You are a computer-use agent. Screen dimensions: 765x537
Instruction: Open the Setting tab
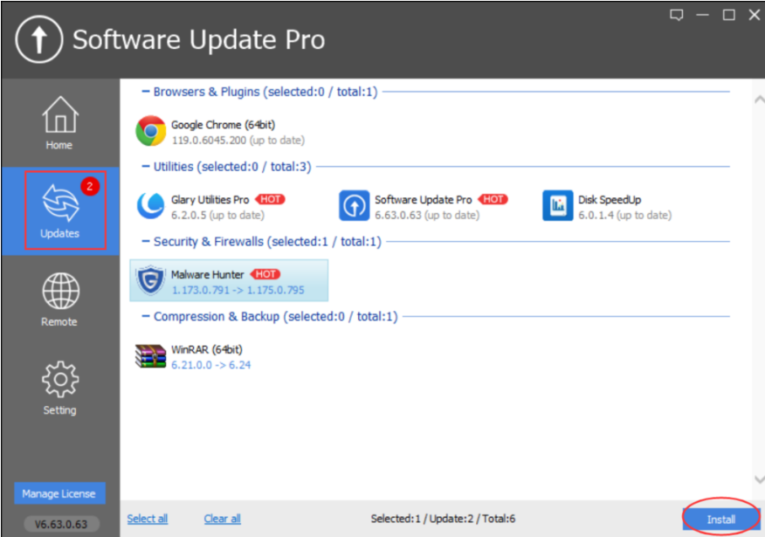(59, 388)
